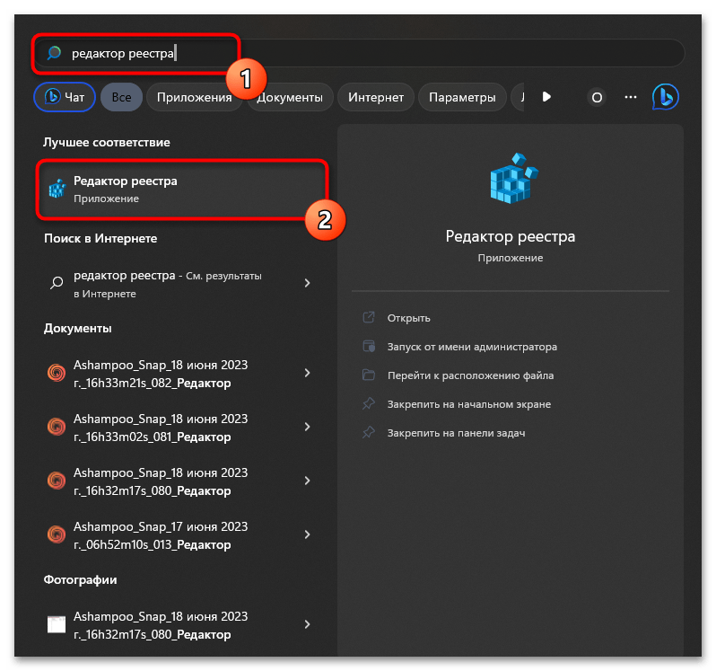This screenshot has width=716, height=671.
Task: Click the search input field with 'редактор реестра'
Action: tap(359, 54)
